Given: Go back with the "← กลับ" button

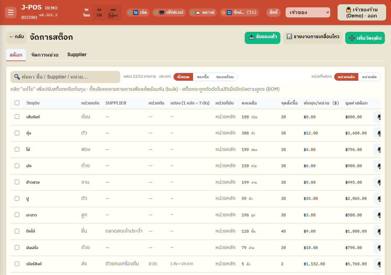Looking at the screenshot, I should pos(16,38).
